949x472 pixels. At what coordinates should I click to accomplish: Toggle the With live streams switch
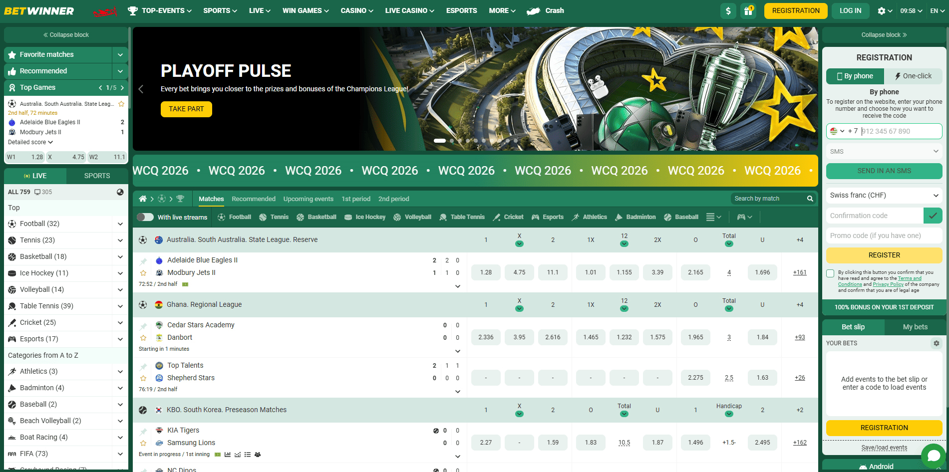[145, 217]
